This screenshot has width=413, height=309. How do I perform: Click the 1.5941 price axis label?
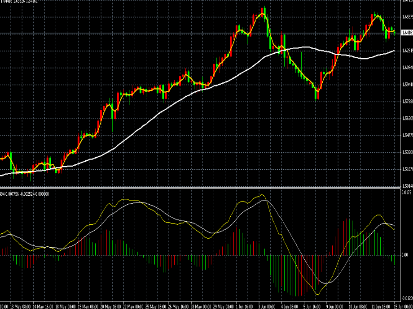pyautogui.click(x=408, y=85)
